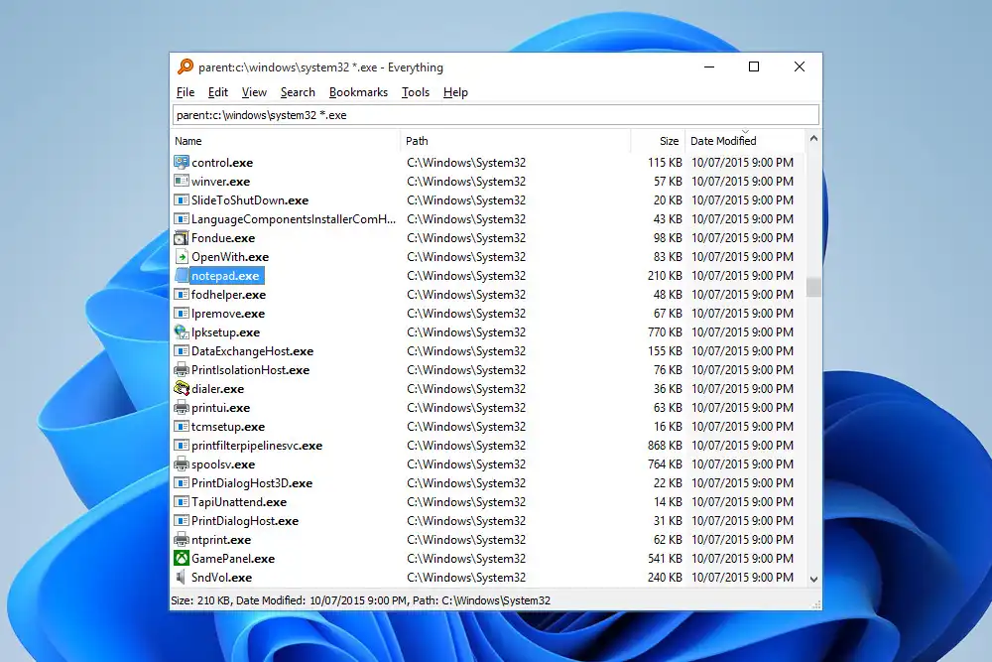Open the Bookmarks menu
992x662 pixels.
[x=358, y=92]
